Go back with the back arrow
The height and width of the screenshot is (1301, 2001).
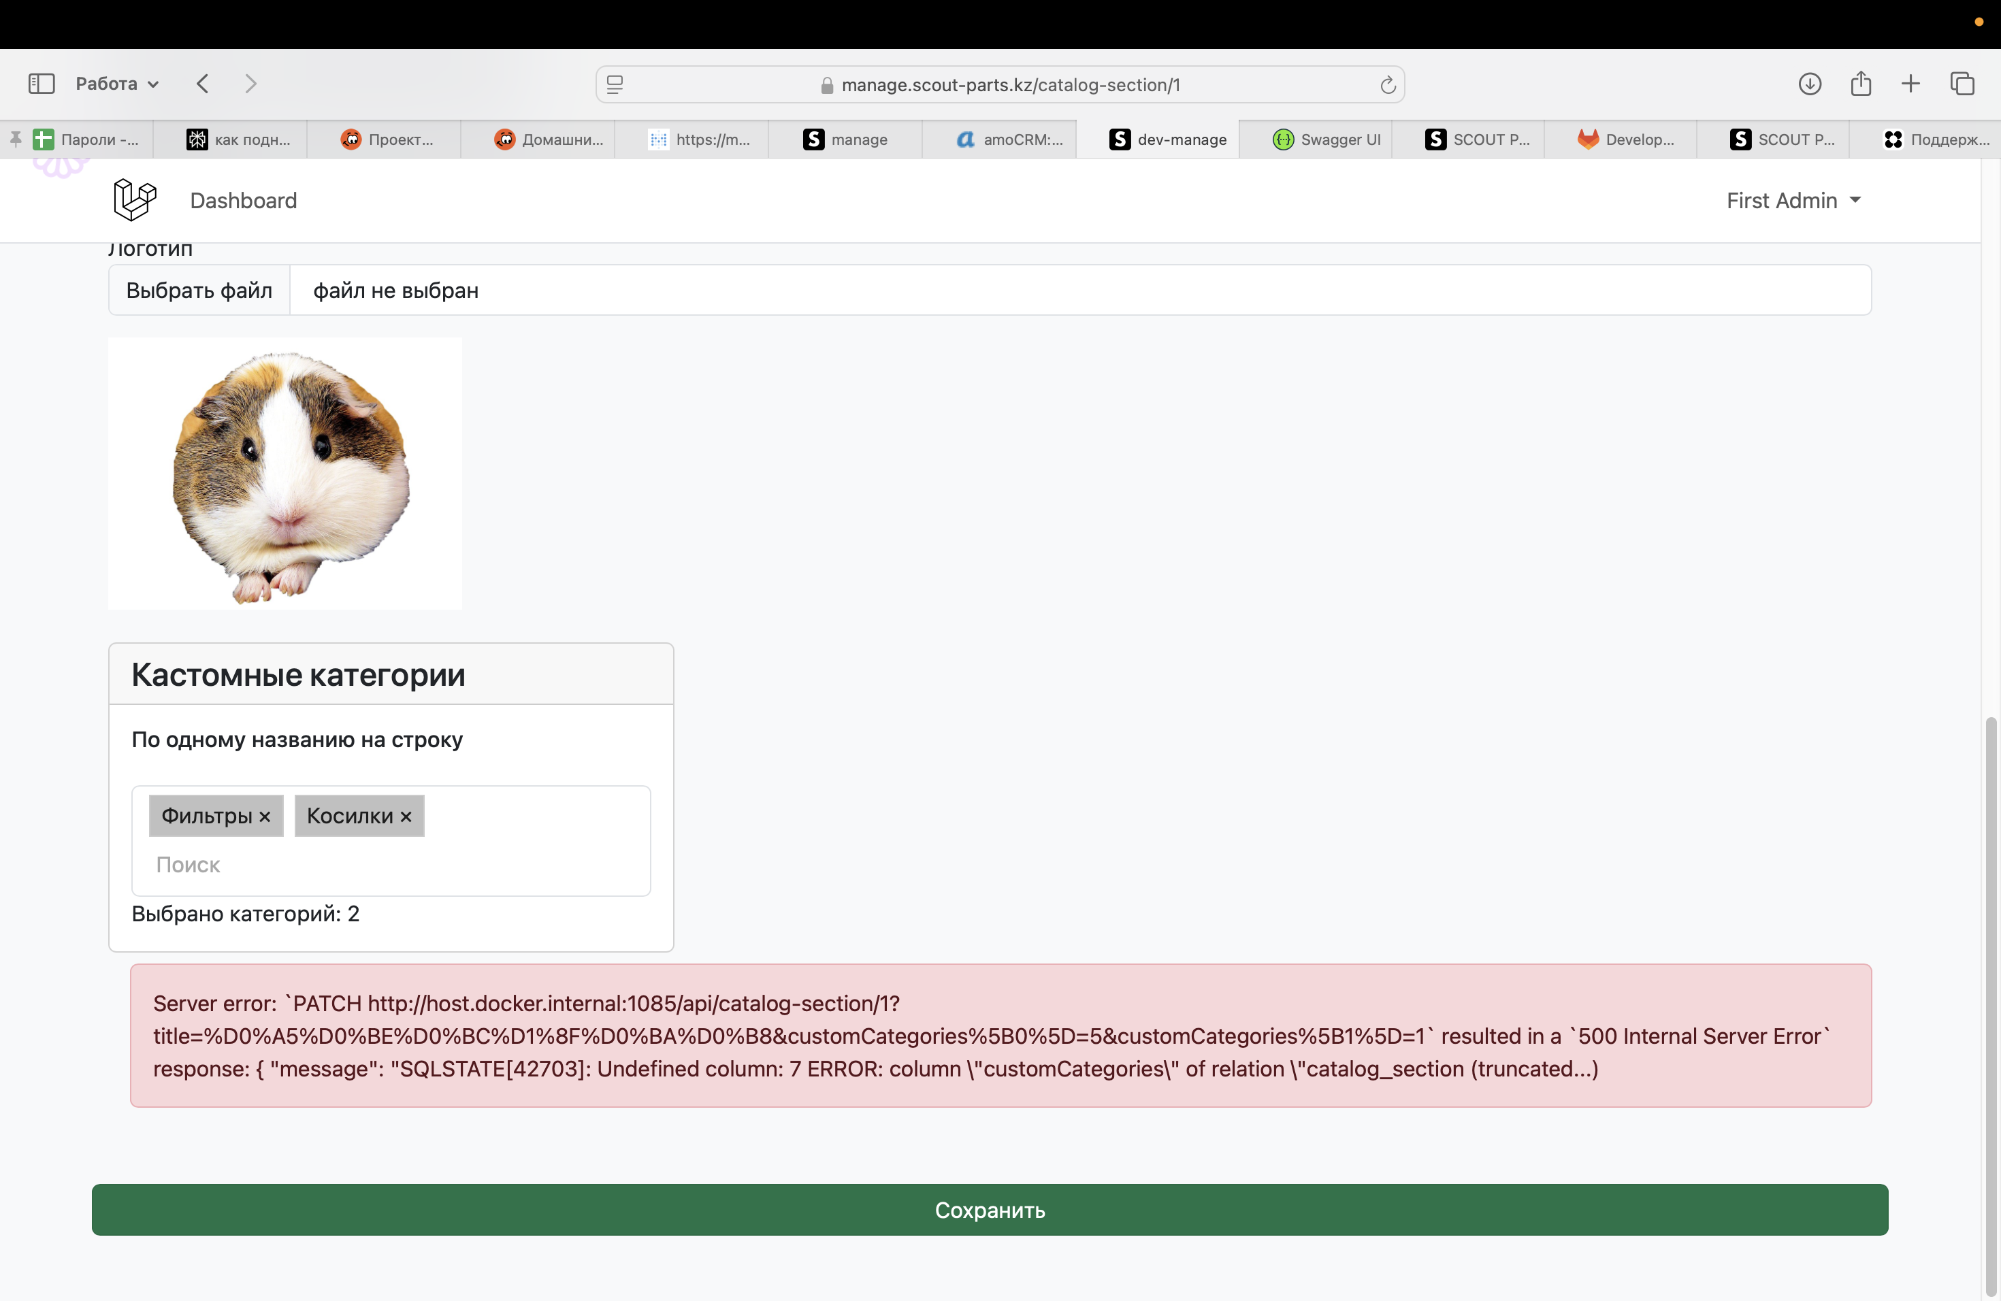coord(203,83)
